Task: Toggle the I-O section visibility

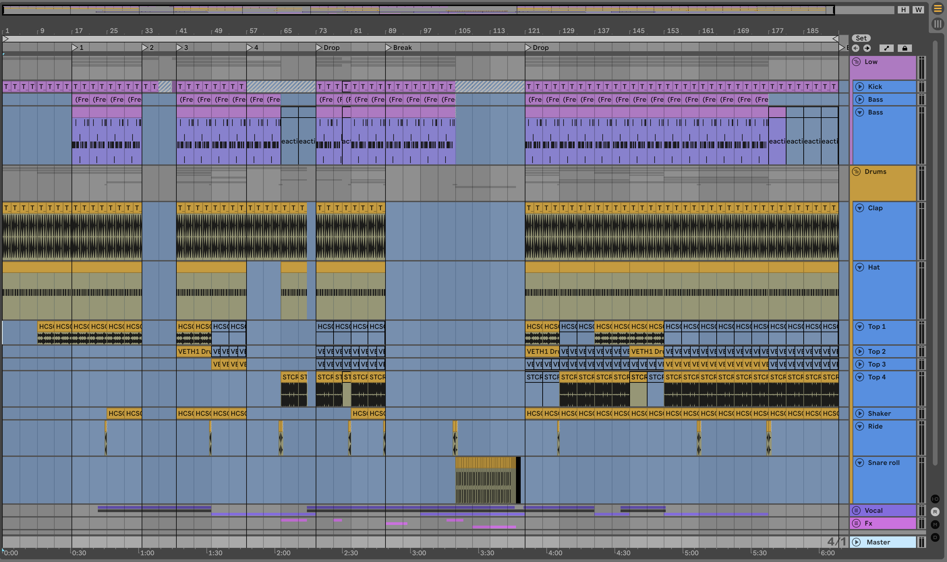Action: pyautogui.click(x=935, y=499)
